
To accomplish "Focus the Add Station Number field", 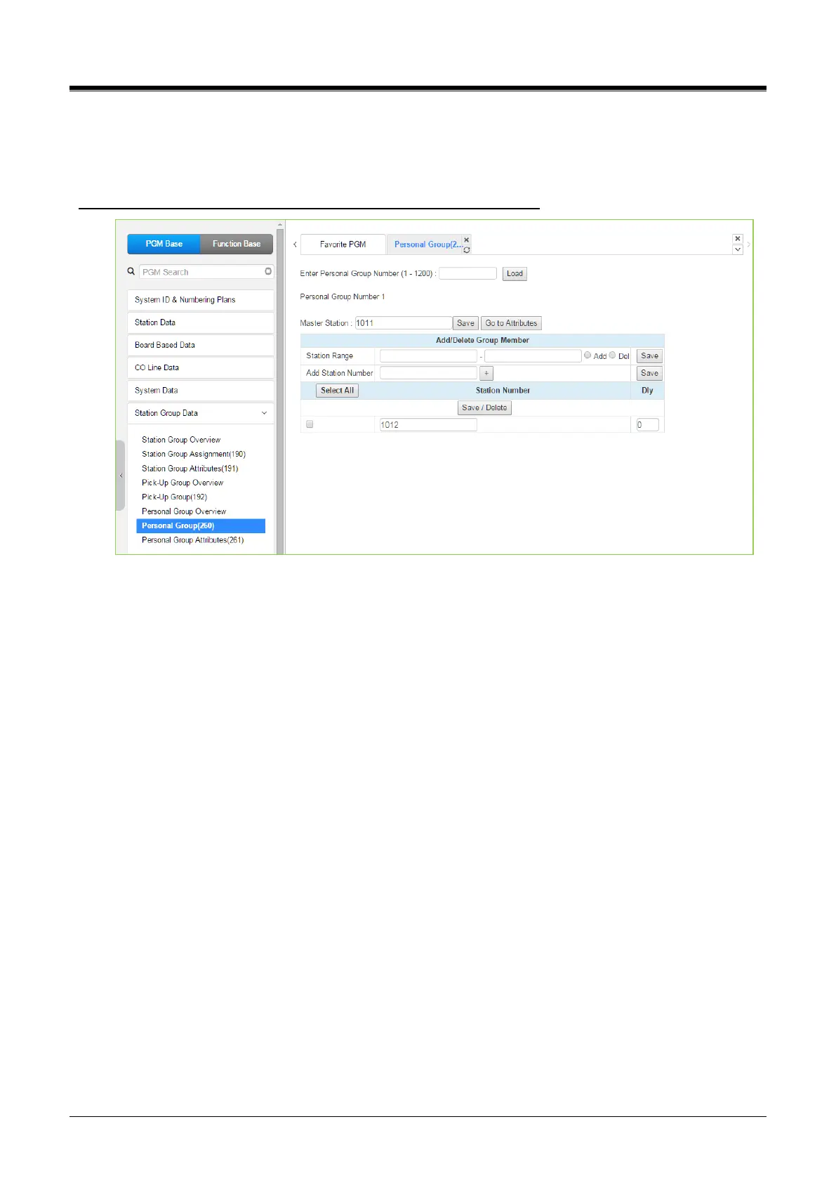I will (x=428, y=373).
